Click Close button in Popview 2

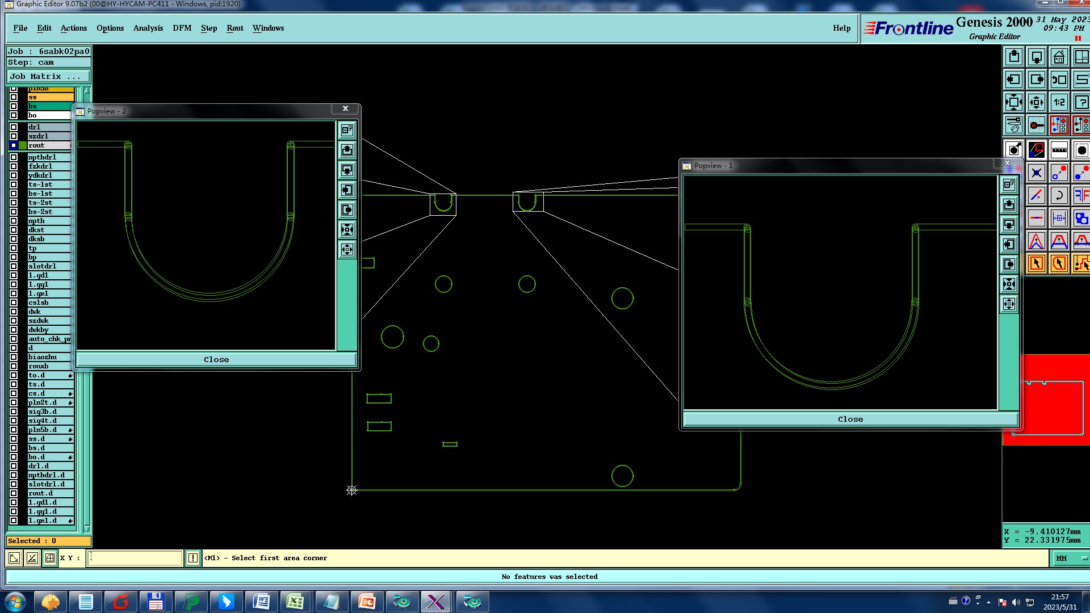pos(216,360)
